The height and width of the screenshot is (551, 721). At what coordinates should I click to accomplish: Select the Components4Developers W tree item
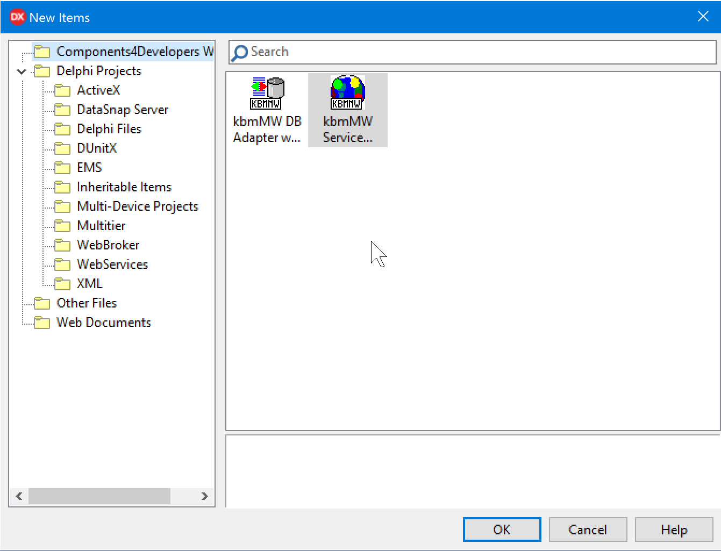[135, 52]
